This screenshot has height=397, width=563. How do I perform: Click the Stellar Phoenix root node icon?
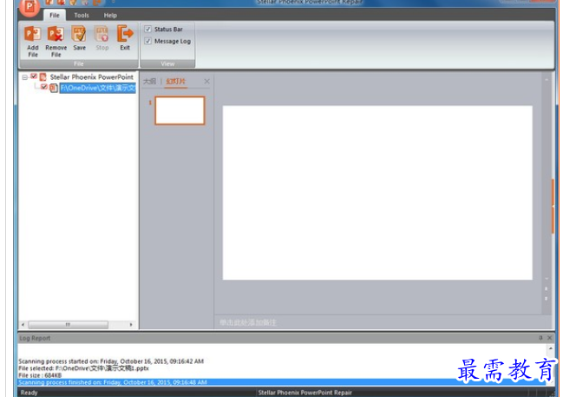click(x=43, y=76)
